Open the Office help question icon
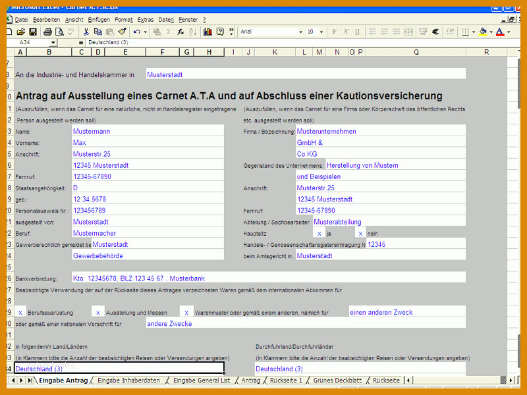 click(x=220, y=32)
